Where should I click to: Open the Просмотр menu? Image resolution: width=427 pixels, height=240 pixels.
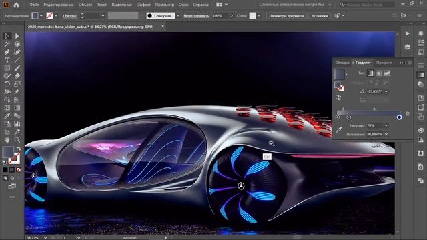point(165,5)
